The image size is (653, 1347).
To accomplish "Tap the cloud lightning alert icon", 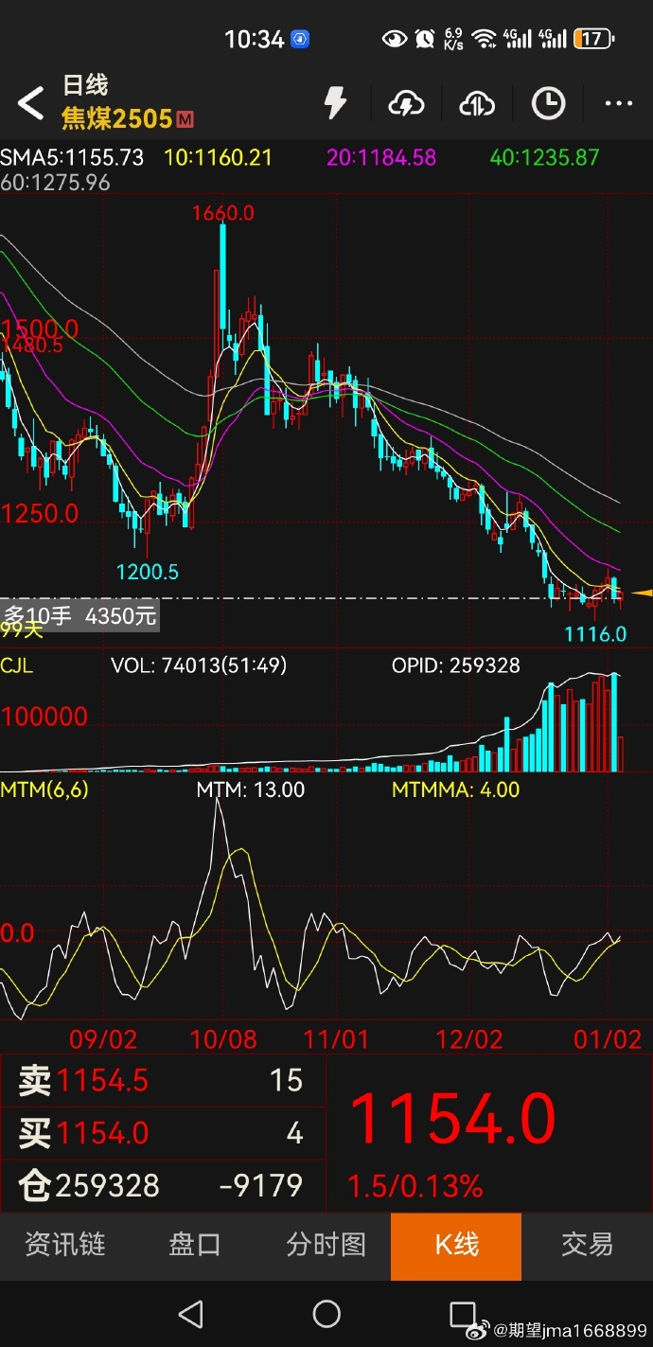I will coord(406,103).
